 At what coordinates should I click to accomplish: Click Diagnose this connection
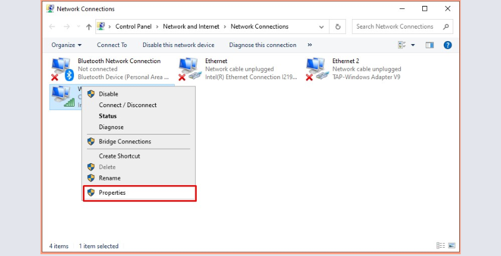(x=262, y=45)
